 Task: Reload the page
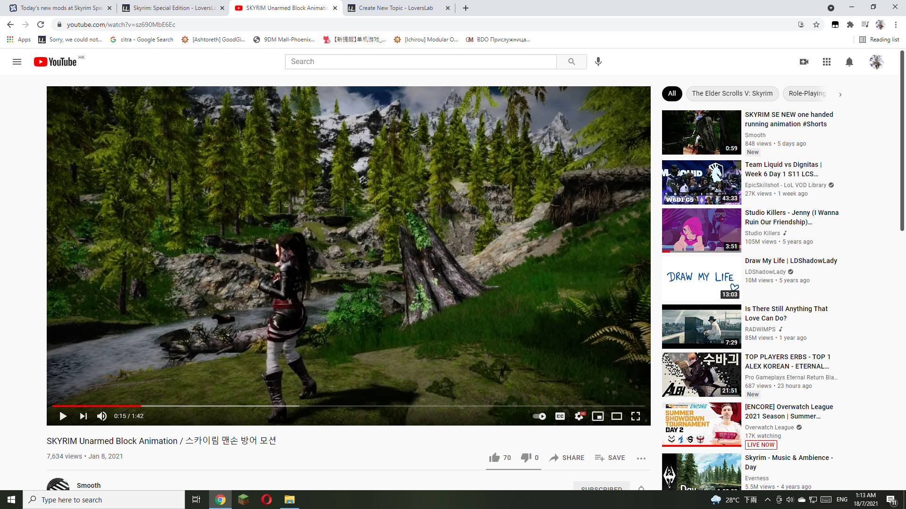pos(41,25)
